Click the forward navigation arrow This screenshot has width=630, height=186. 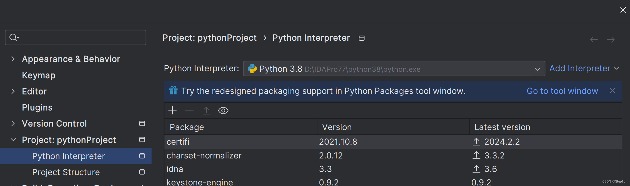[611, 39]
